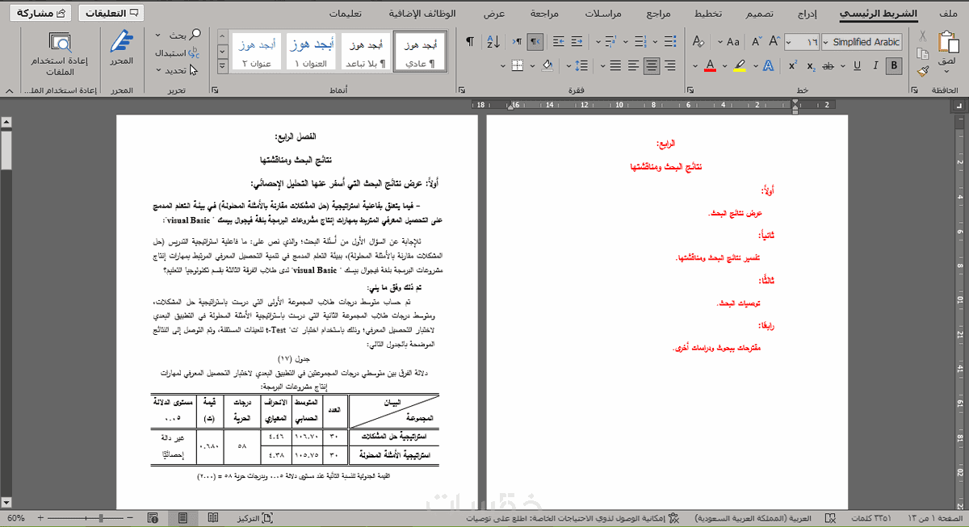Toggle Strikethrough (ab) formatting

[828, 65]
